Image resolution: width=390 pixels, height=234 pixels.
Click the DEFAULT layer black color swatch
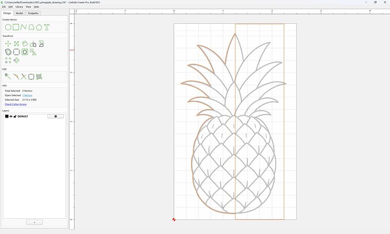coord(7,116)
